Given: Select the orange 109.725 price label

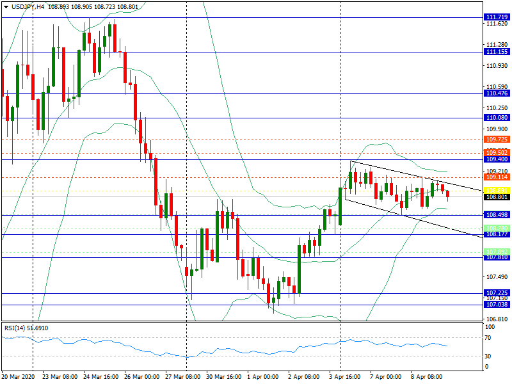Looking at the screenshot, I should click(497, 140).
